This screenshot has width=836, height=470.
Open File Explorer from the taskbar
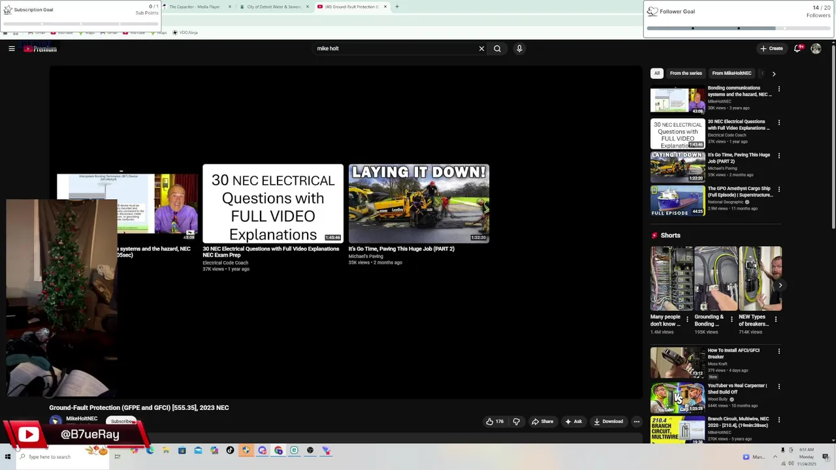click(166, 450)
